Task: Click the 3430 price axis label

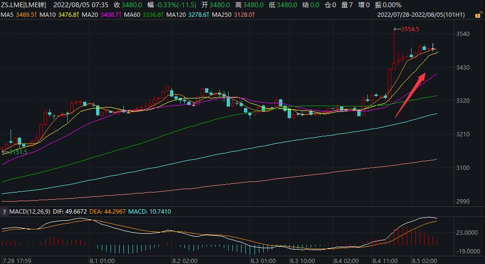Action: pos(463,68)
